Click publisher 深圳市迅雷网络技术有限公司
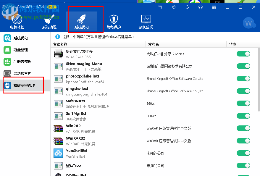 pyautogui.click(x=169, y=66)
